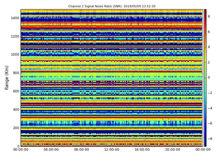Screen dimensions: 217x162
Task: Click the colorbar label −2
Action: click(x=210, y=93)
